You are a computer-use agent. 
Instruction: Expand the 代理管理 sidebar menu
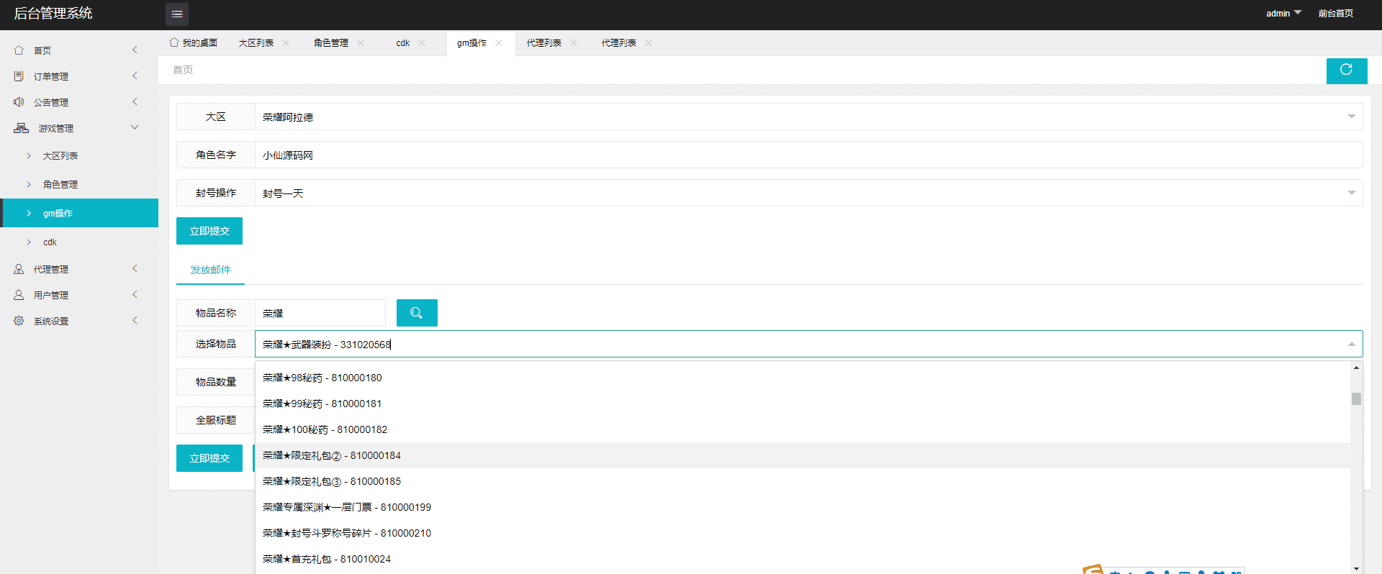point(135,268)
